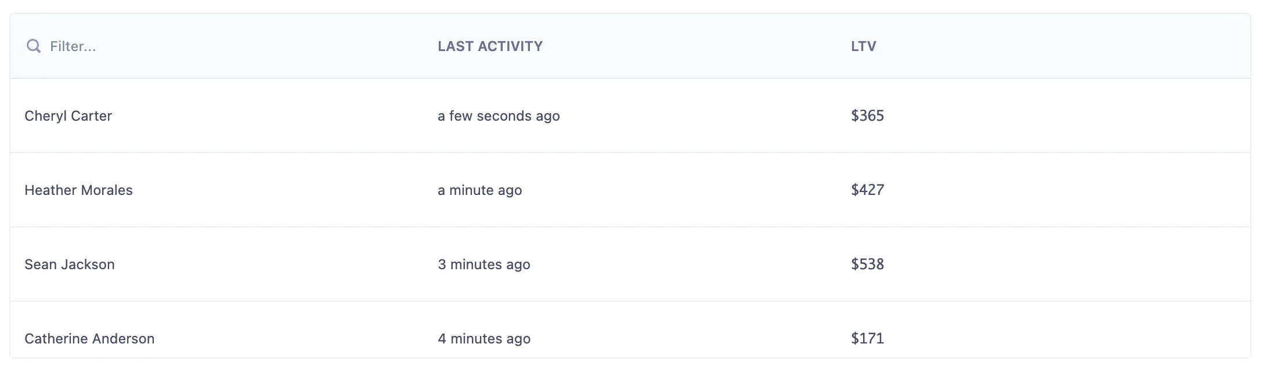Screen dimensions: 1263x369
Task: Select the Sean Jackson name cell
Action: [70, 265]
